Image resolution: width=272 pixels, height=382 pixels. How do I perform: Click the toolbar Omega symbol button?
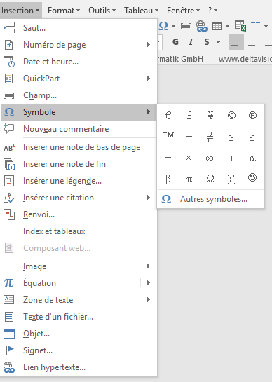tap(163, 26)
